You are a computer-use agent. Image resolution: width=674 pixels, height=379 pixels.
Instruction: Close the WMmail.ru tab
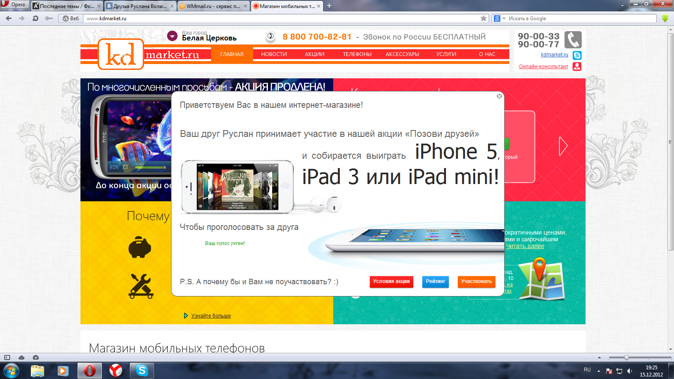[245, 6]
